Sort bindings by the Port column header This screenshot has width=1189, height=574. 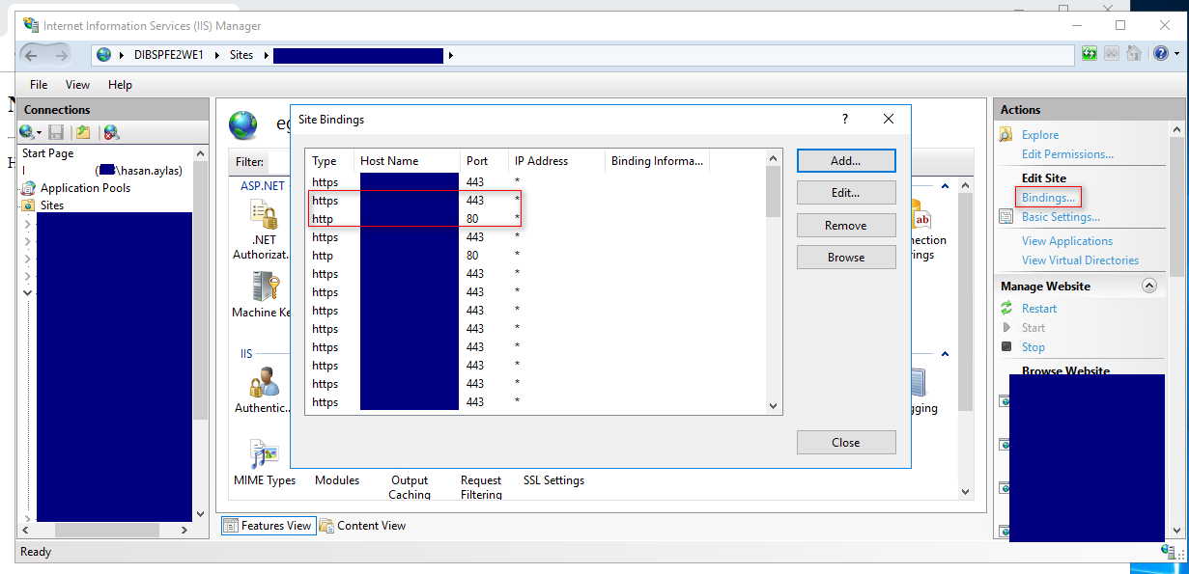484,161
